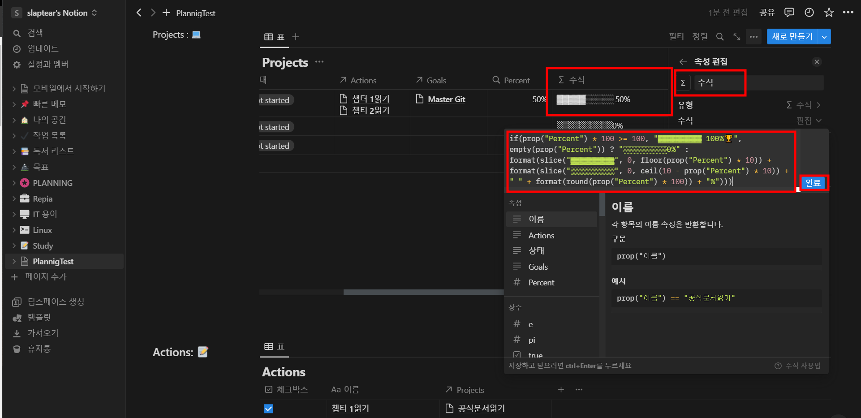
Task: Click the favorite star icon
Action: coord(829,13)
